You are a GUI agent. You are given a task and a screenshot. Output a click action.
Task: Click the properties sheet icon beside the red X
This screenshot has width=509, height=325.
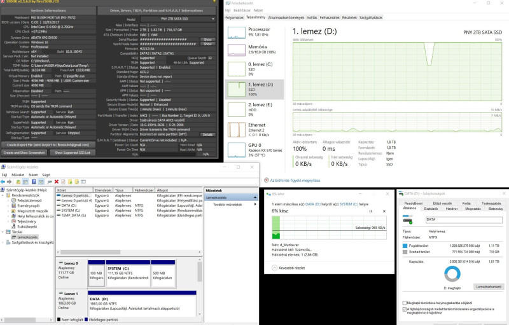tap(63, 182)
